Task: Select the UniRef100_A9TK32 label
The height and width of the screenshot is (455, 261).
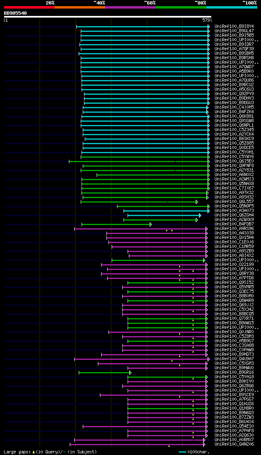Action: tap(234, 193)
